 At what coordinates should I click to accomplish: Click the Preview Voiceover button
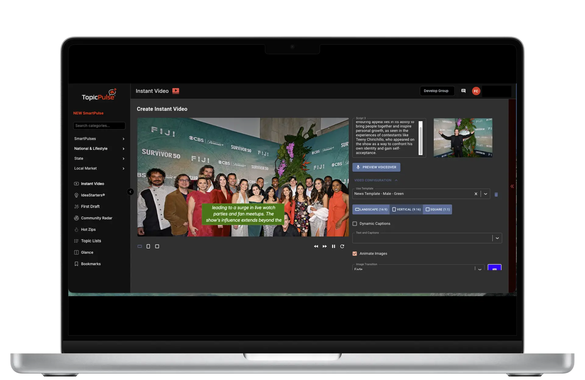tap(376, 167)
